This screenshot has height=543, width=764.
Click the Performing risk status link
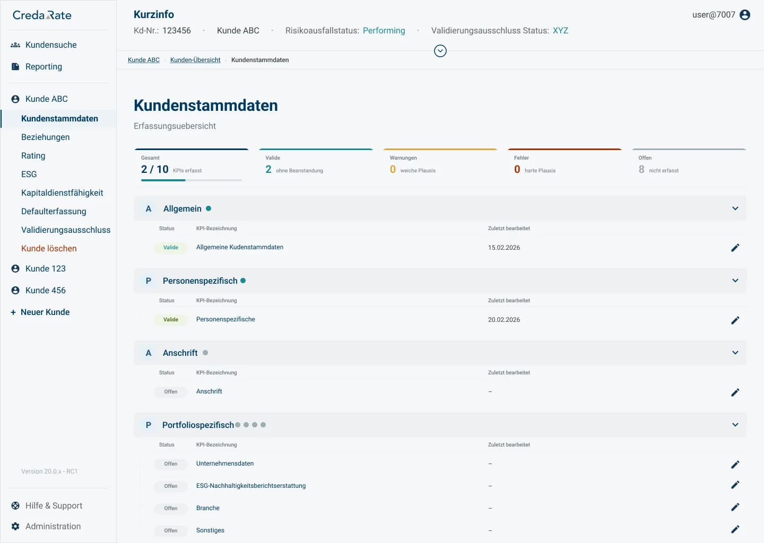[x=384, y=31]
